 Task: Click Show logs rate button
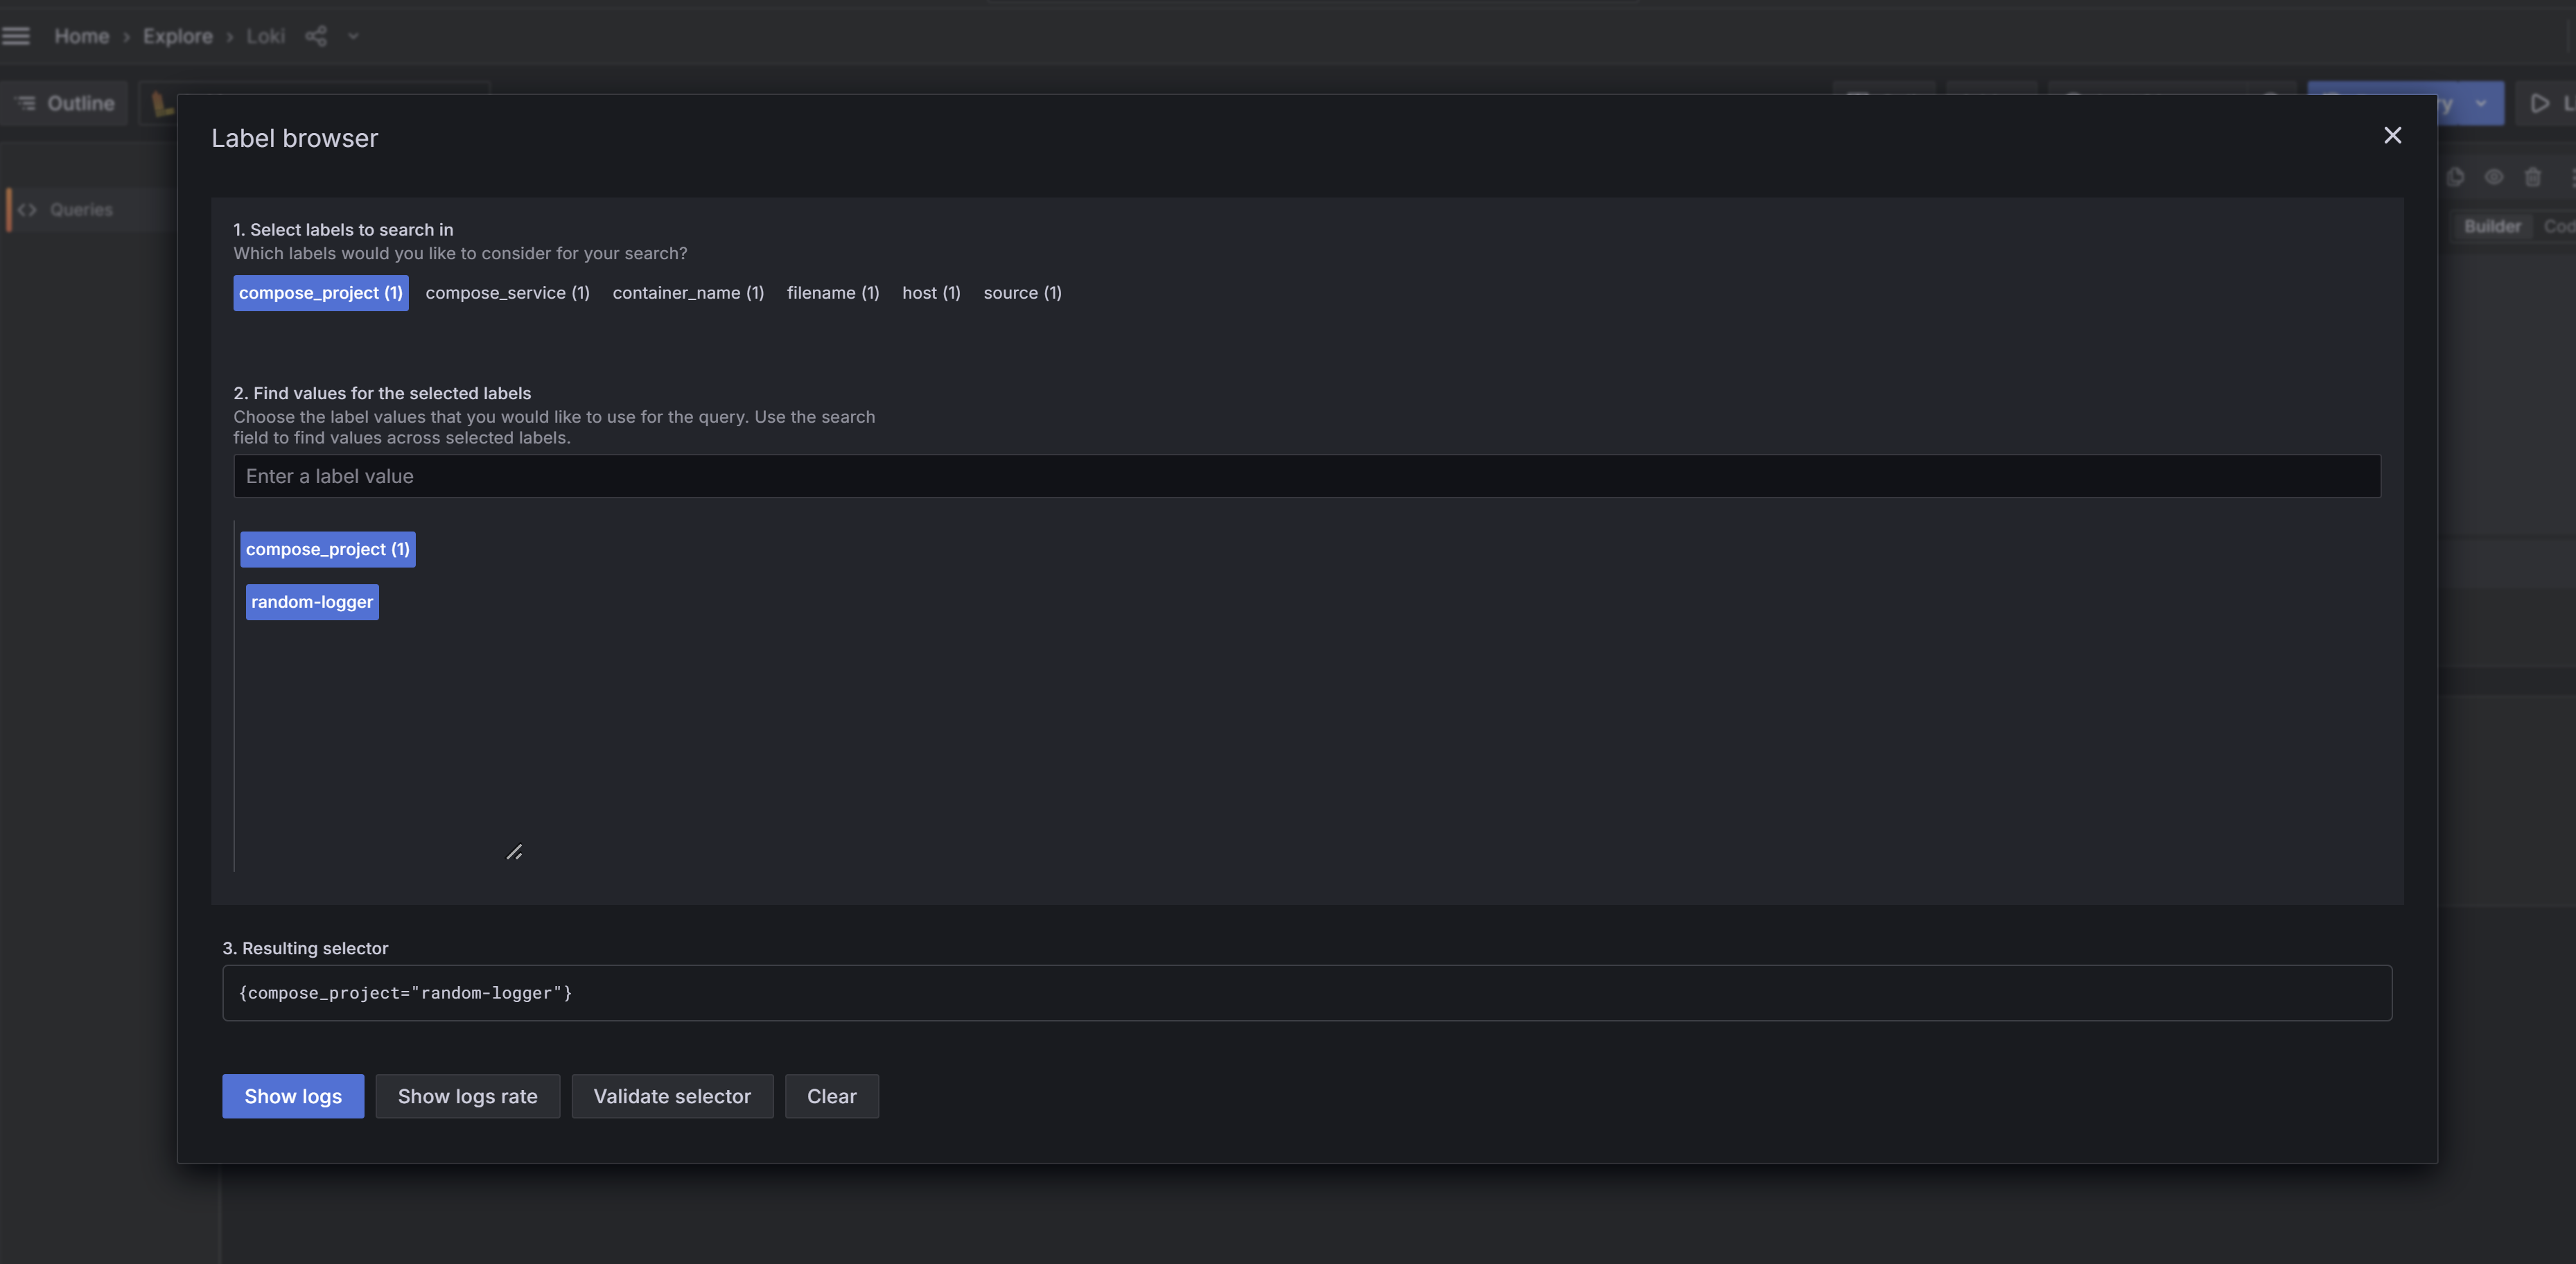(x=468, y=1096)
